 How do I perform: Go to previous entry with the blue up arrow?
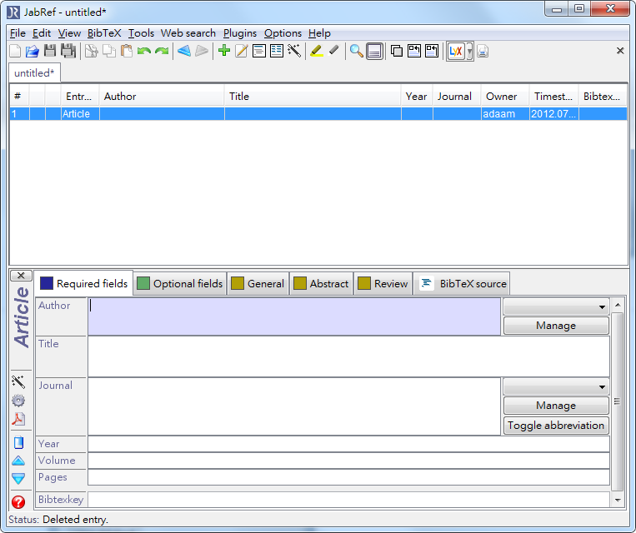pyautogui.click(x=18, y=461)
